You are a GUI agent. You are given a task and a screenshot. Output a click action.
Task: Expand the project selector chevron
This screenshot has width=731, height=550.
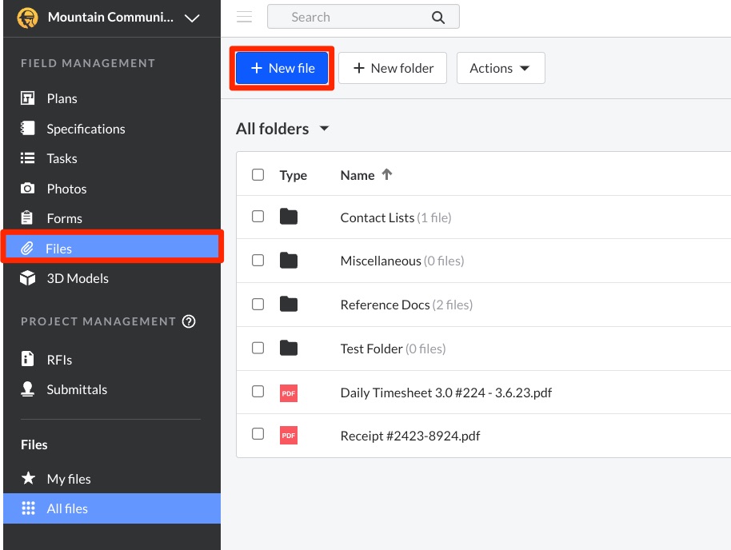click(192, 18)
